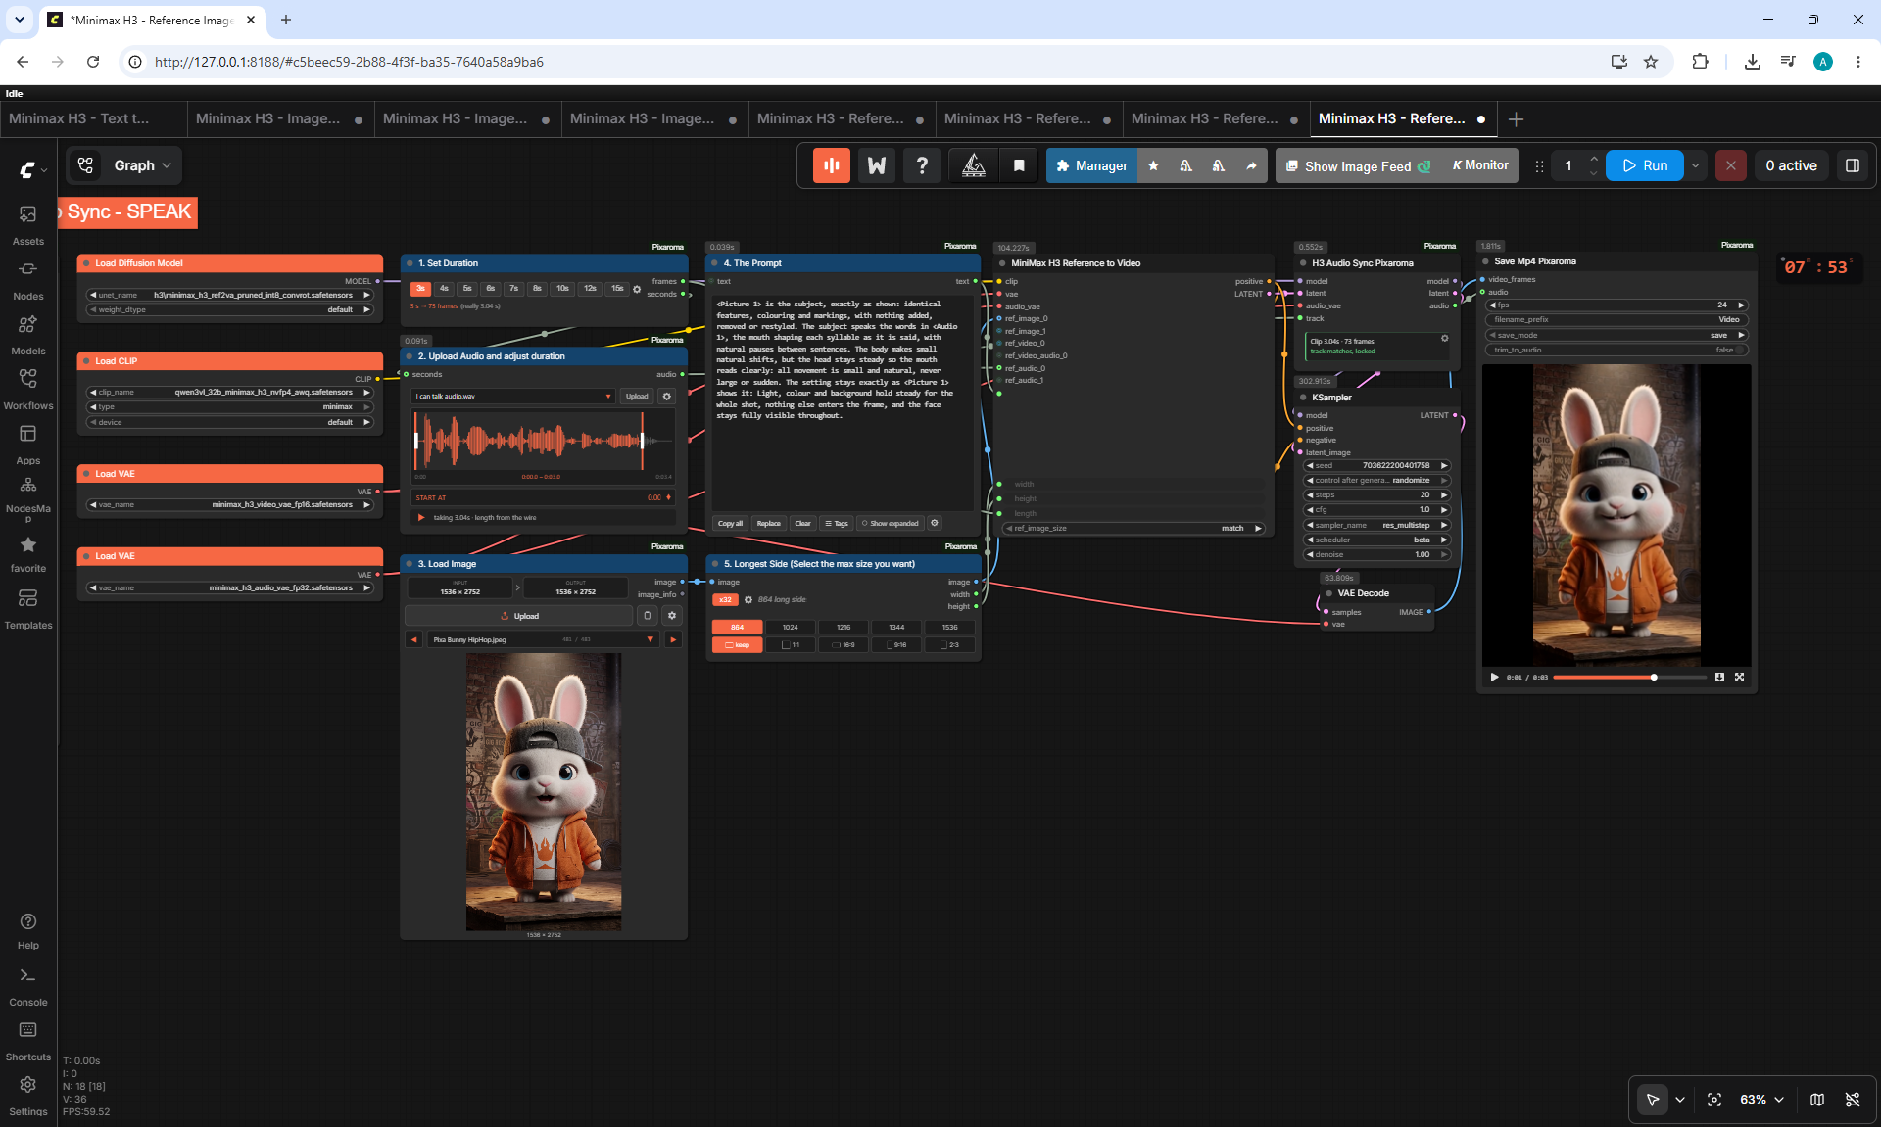
Task: Download the saved video preview
Action: point(1719,677)
